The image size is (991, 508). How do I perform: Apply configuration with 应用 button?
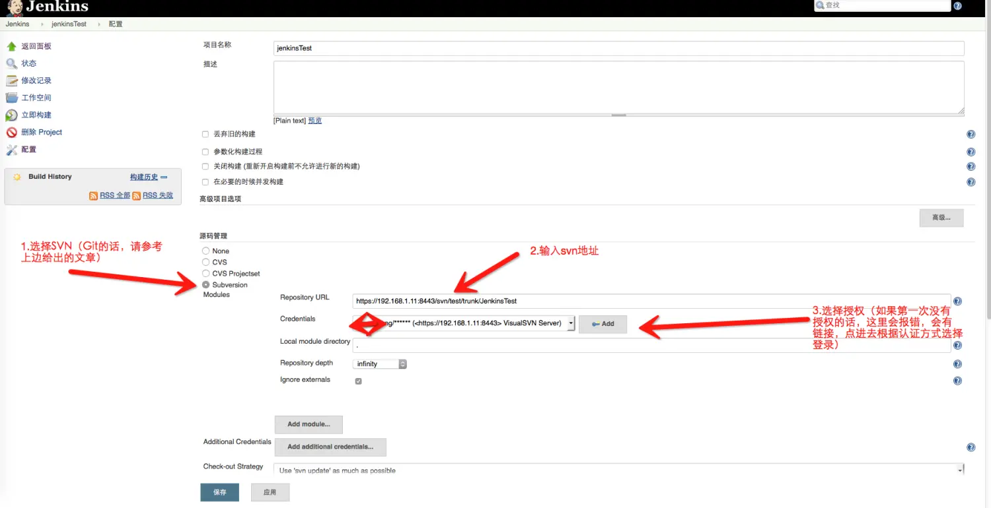pos(270,492)
